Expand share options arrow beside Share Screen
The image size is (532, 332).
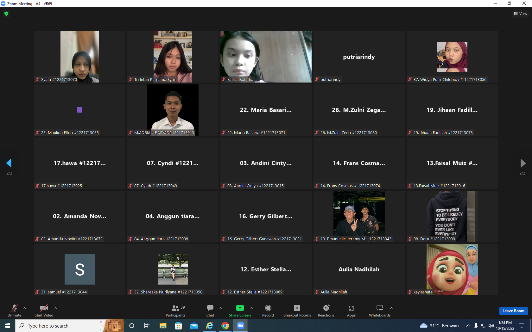pos(252,308)
